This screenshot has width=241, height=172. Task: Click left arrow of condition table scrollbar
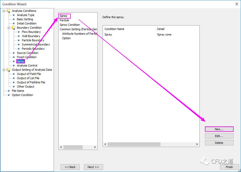[x=105, y=144]
